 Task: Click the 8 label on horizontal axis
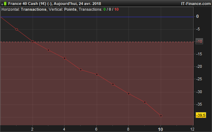(x=128, y=129)
